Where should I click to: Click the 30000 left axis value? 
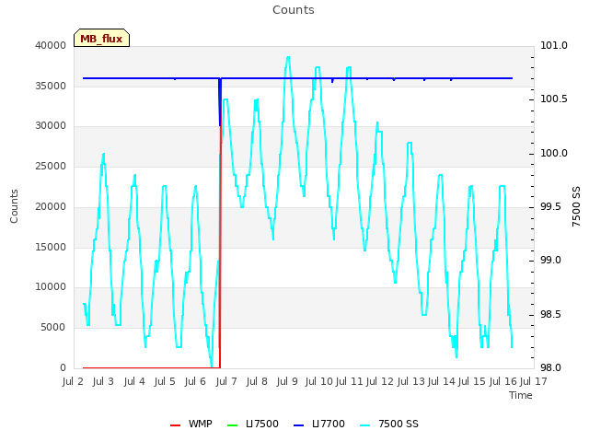coord(51,126)
